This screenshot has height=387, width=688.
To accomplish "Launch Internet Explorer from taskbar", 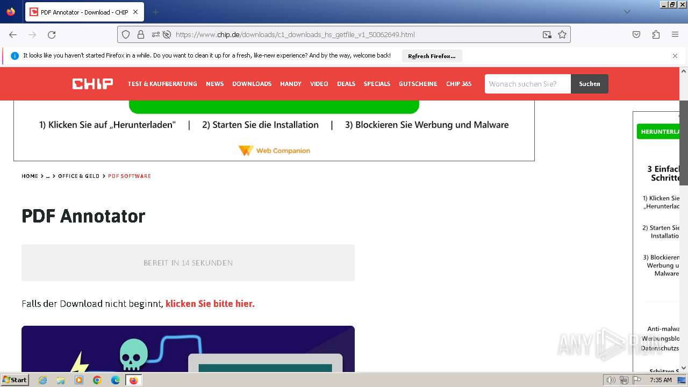I will pyautogui.click(x=42, y=380).
